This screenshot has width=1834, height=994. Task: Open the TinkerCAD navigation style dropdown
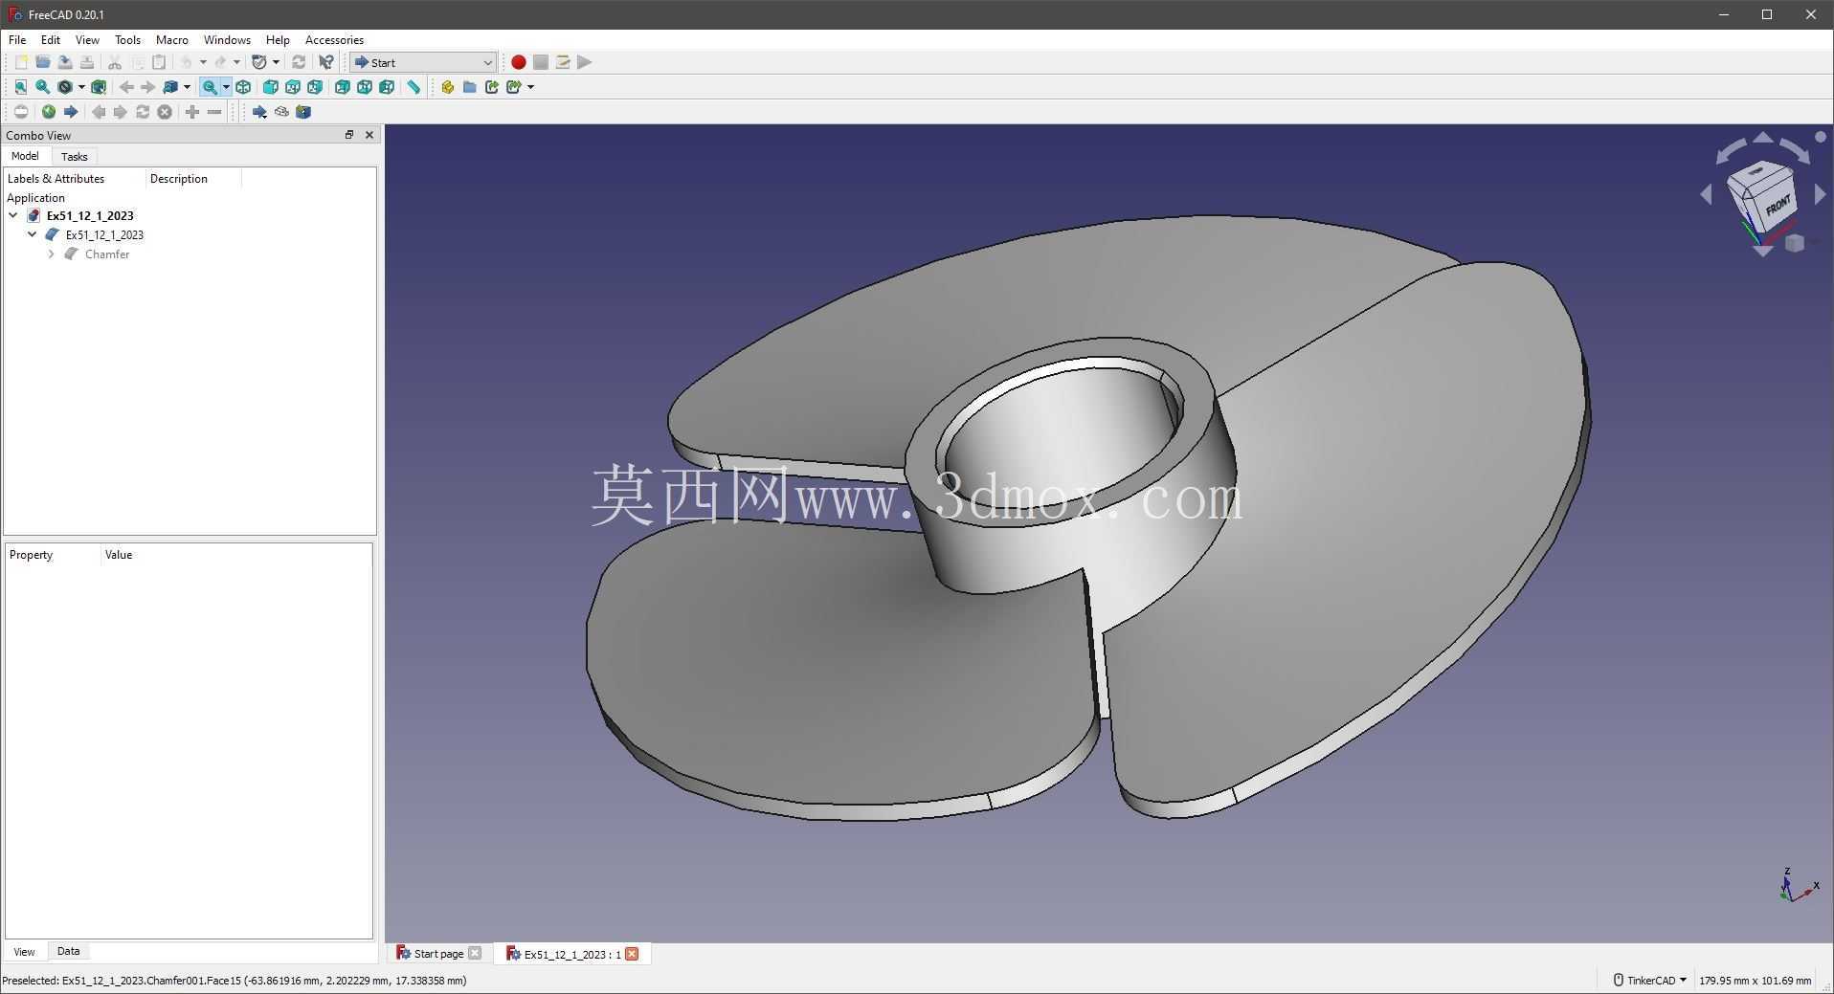pyautogui.click(x=1650, y=980)
